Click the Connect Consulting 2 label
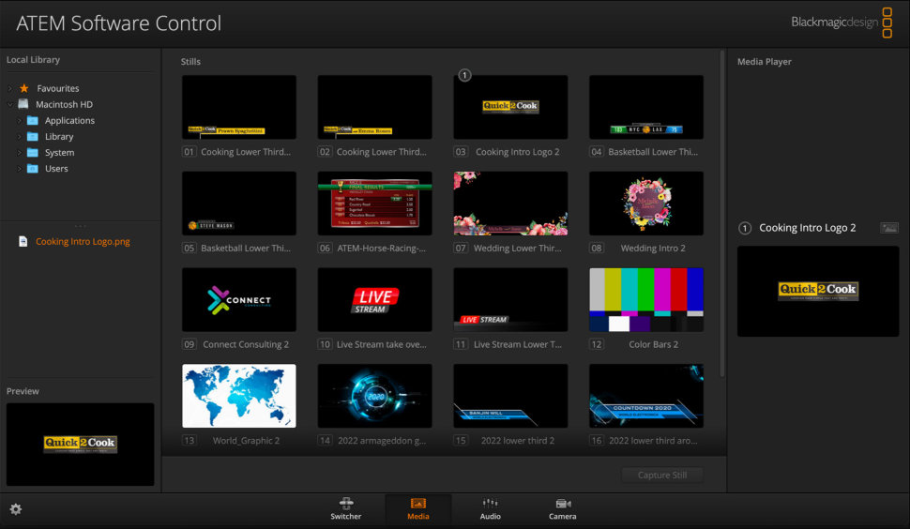The image size is (910, 529). tap(246, 344)
